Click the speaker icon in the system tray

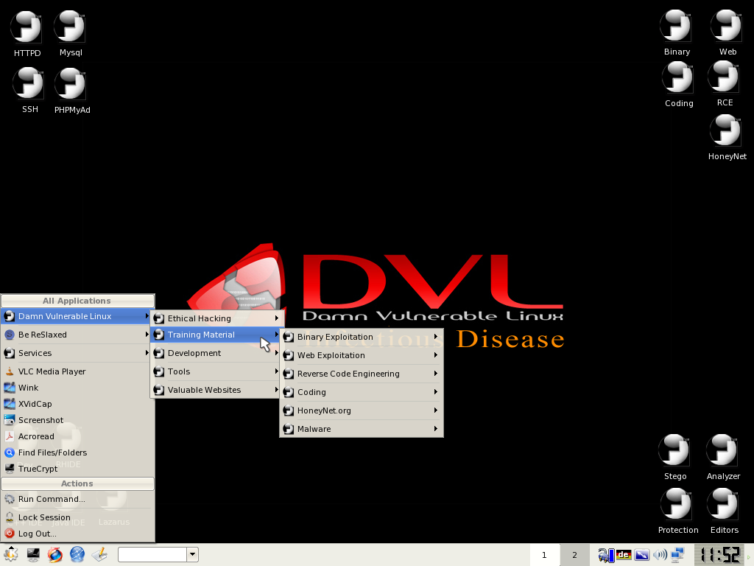660,555
